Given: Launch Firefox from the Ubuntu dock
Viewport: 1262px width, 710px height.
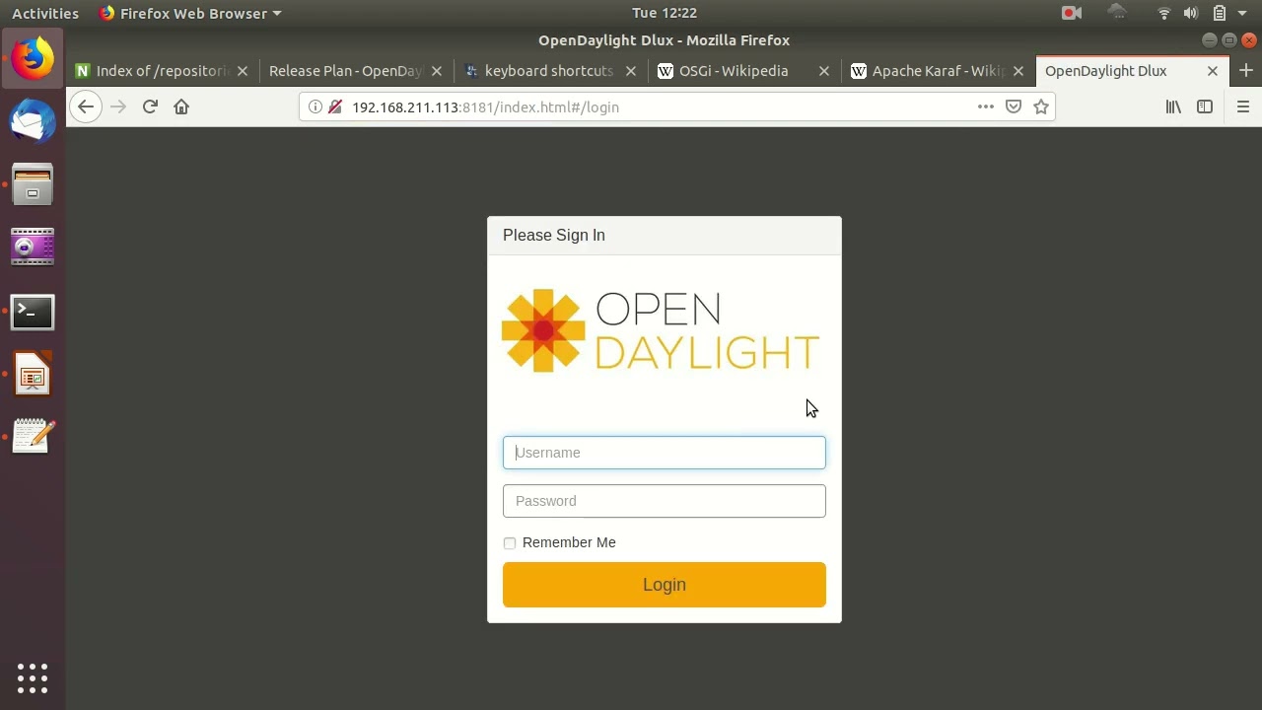Looking at the screenshot, I should tap(33, 58).
